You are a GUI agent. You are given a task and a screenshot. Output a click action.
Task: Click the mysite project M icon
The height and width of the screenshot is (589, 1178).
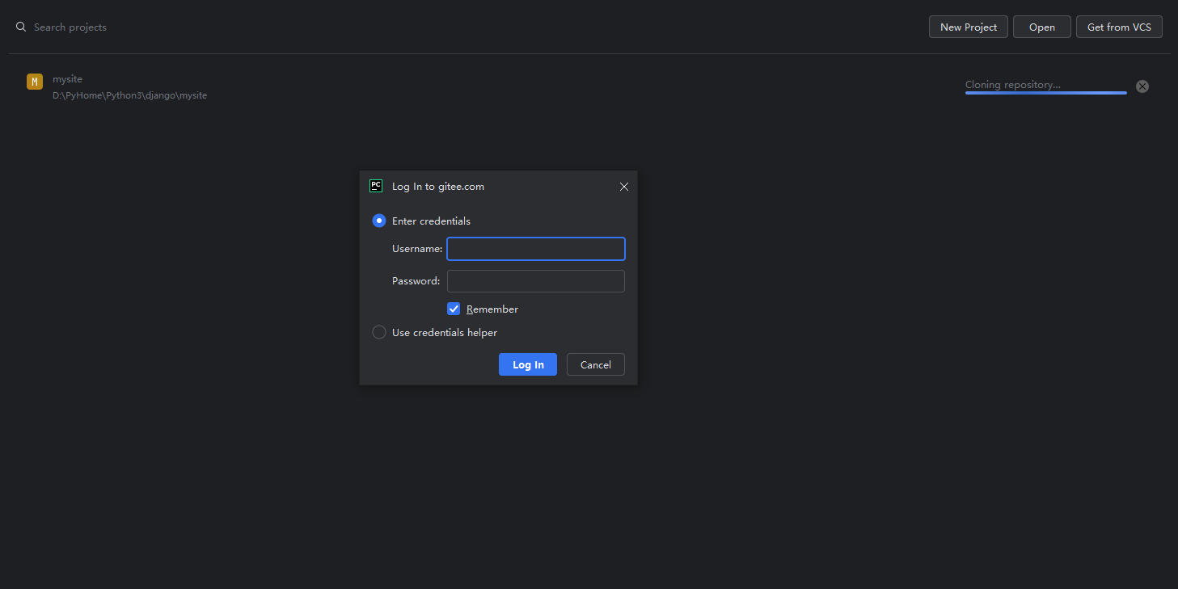pos(35,82)
